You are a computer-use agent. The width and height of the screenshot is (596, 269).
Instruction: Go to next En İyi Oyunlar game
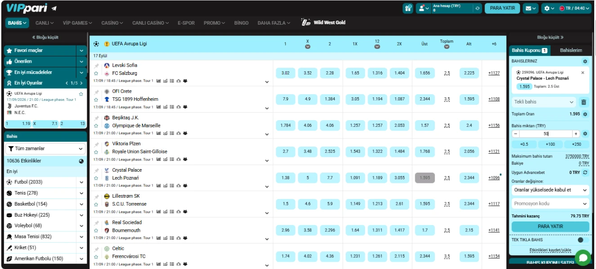pos(81,83)
